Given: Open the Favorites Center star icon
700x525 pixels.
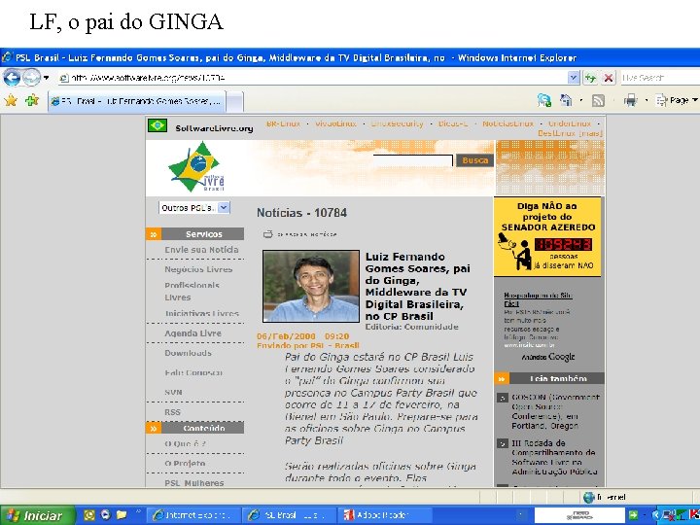Looking at the screenshot, I should tap(11, 100).
